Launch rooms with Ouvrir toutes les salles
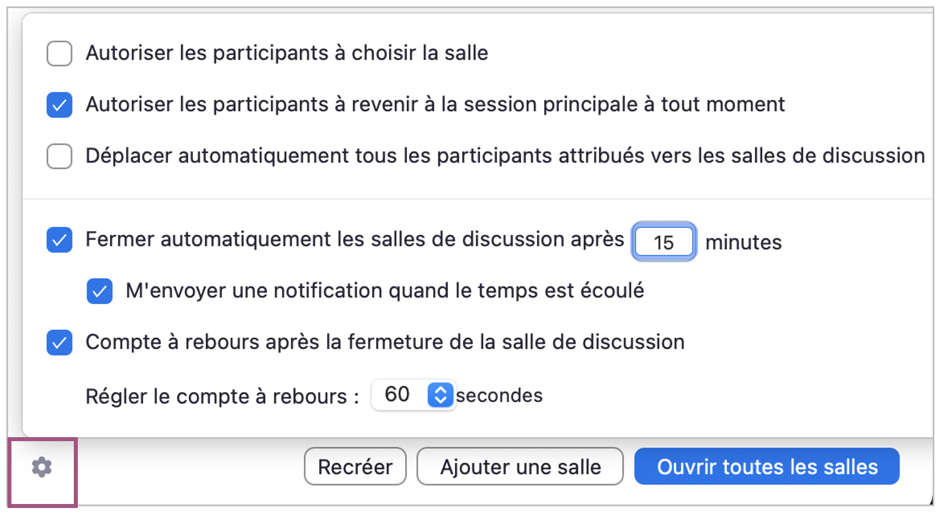The image size is (943, 512). [x=767, y=467]
